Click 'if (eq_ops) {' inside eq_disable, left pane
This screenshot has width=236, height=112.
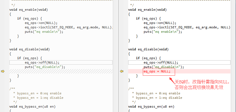(30, 58)
